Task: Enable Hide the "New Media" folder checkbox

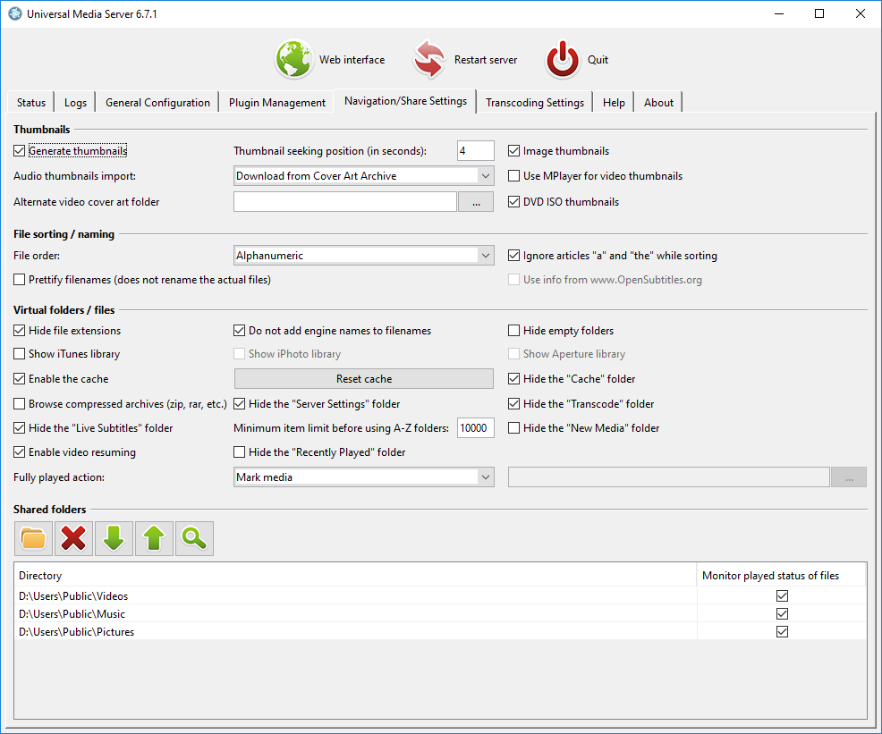Action: tap(513, 427)
